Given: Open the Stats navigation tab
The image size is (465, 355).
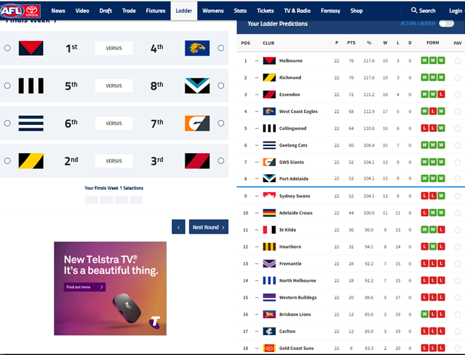Looking at the screenshot, I should [x=240, y=11].
